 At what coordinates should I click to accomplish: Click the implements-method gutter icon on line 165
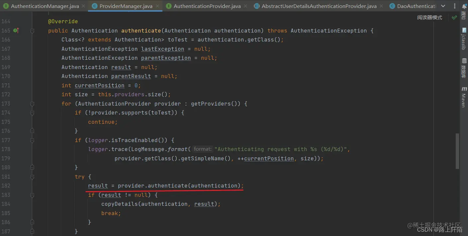16,31
